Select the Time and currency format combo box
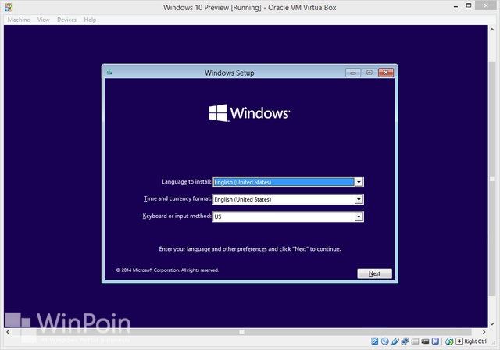This screenshot has height=350, width=500. [x=288, y=199]
